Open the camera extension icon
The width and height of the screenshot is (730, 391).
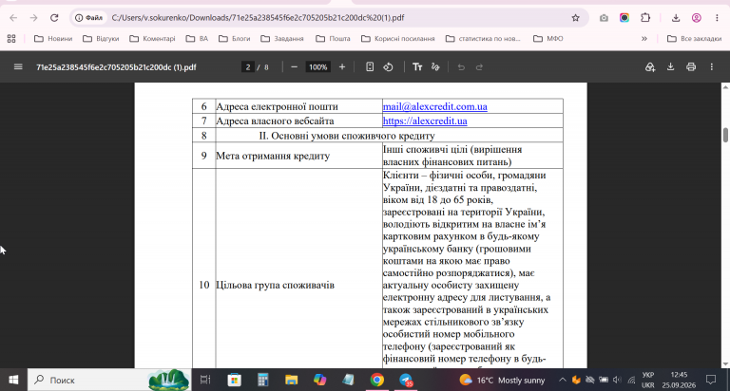(604, 18)
